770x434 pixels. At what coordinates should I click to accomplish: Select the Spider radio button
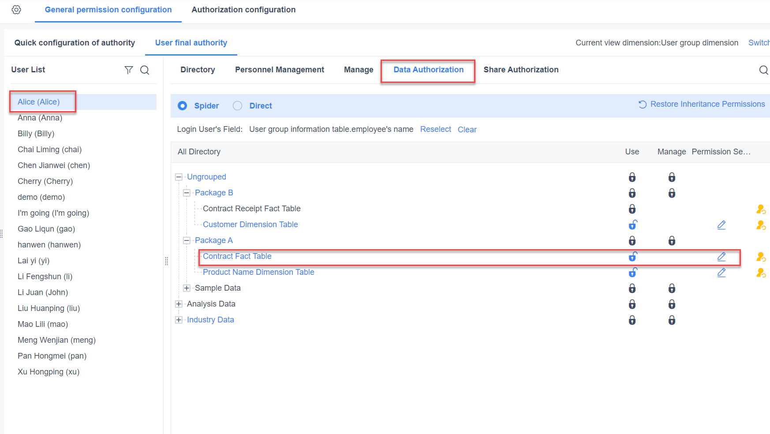[x=182, y=105]
